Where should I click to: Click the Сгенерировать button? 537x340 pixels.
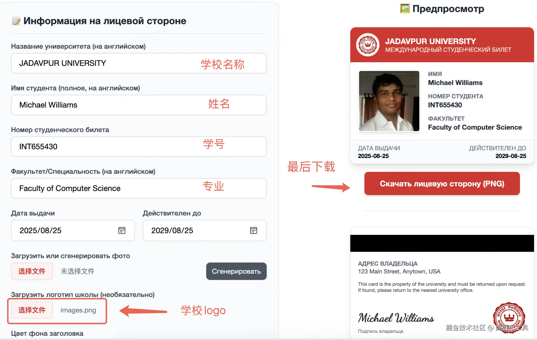click(x=236, y=271)
